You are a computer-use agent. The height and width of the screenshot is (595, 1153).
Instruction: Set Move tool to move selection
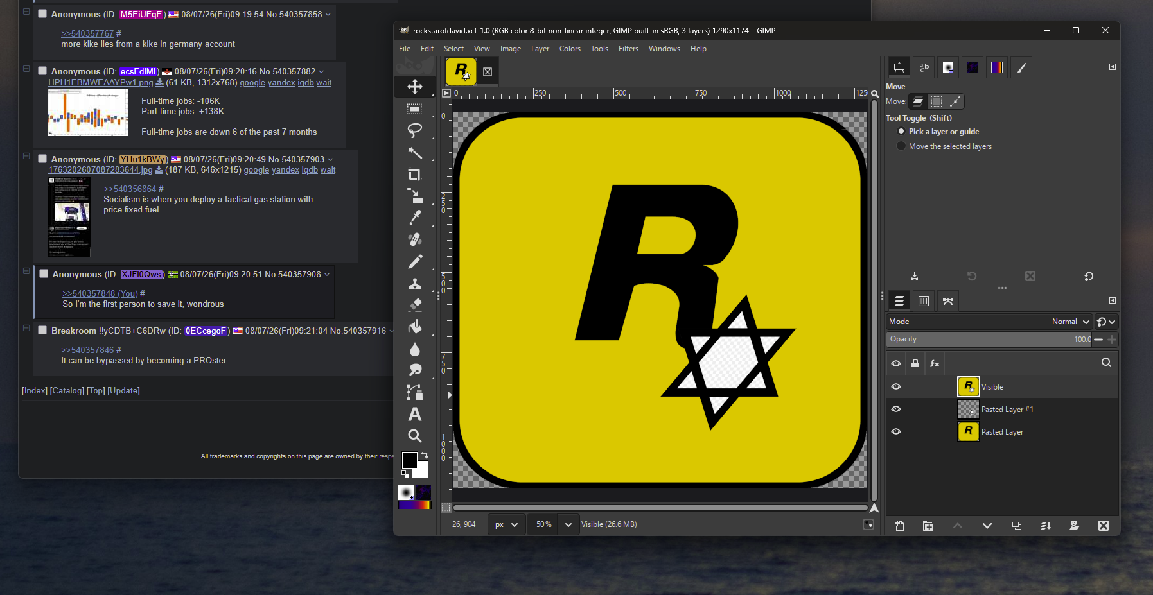pos(937,101)
